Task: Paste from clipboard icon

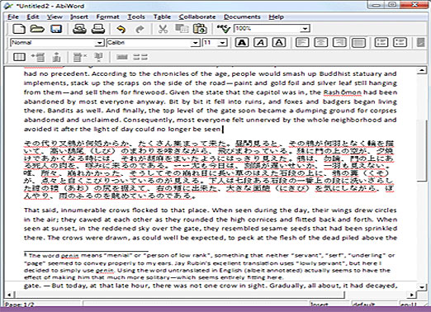Action: (200, 29)
